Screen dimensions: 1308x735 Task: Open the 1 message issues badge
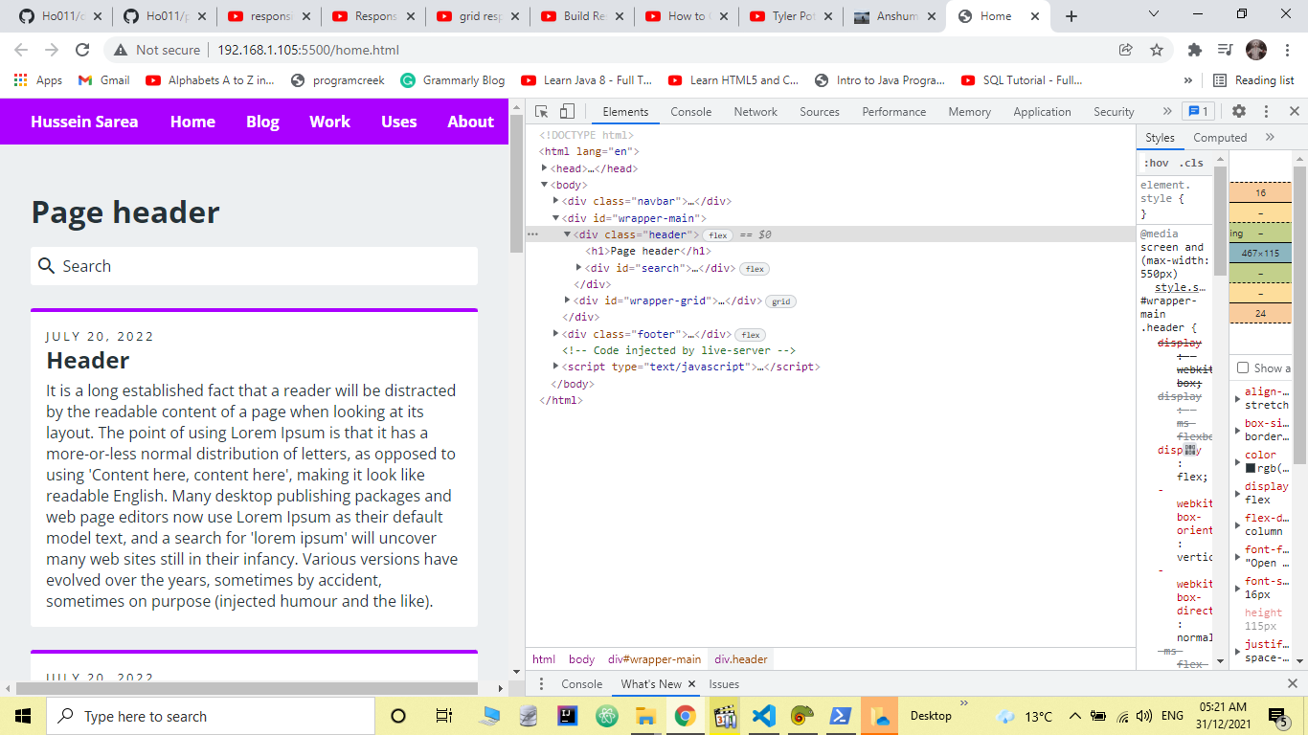tap(1198, 111)
